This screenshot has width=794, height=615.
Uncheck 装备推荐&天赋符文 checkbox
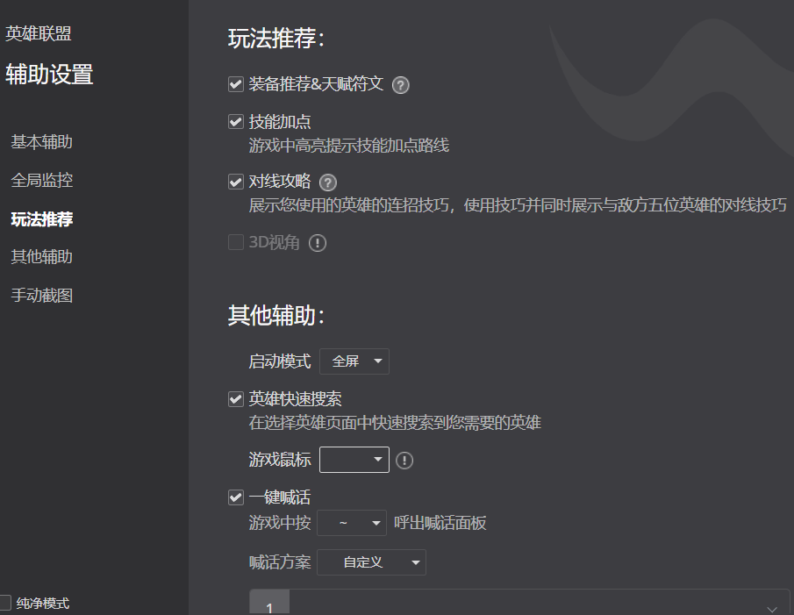point(236,84)
